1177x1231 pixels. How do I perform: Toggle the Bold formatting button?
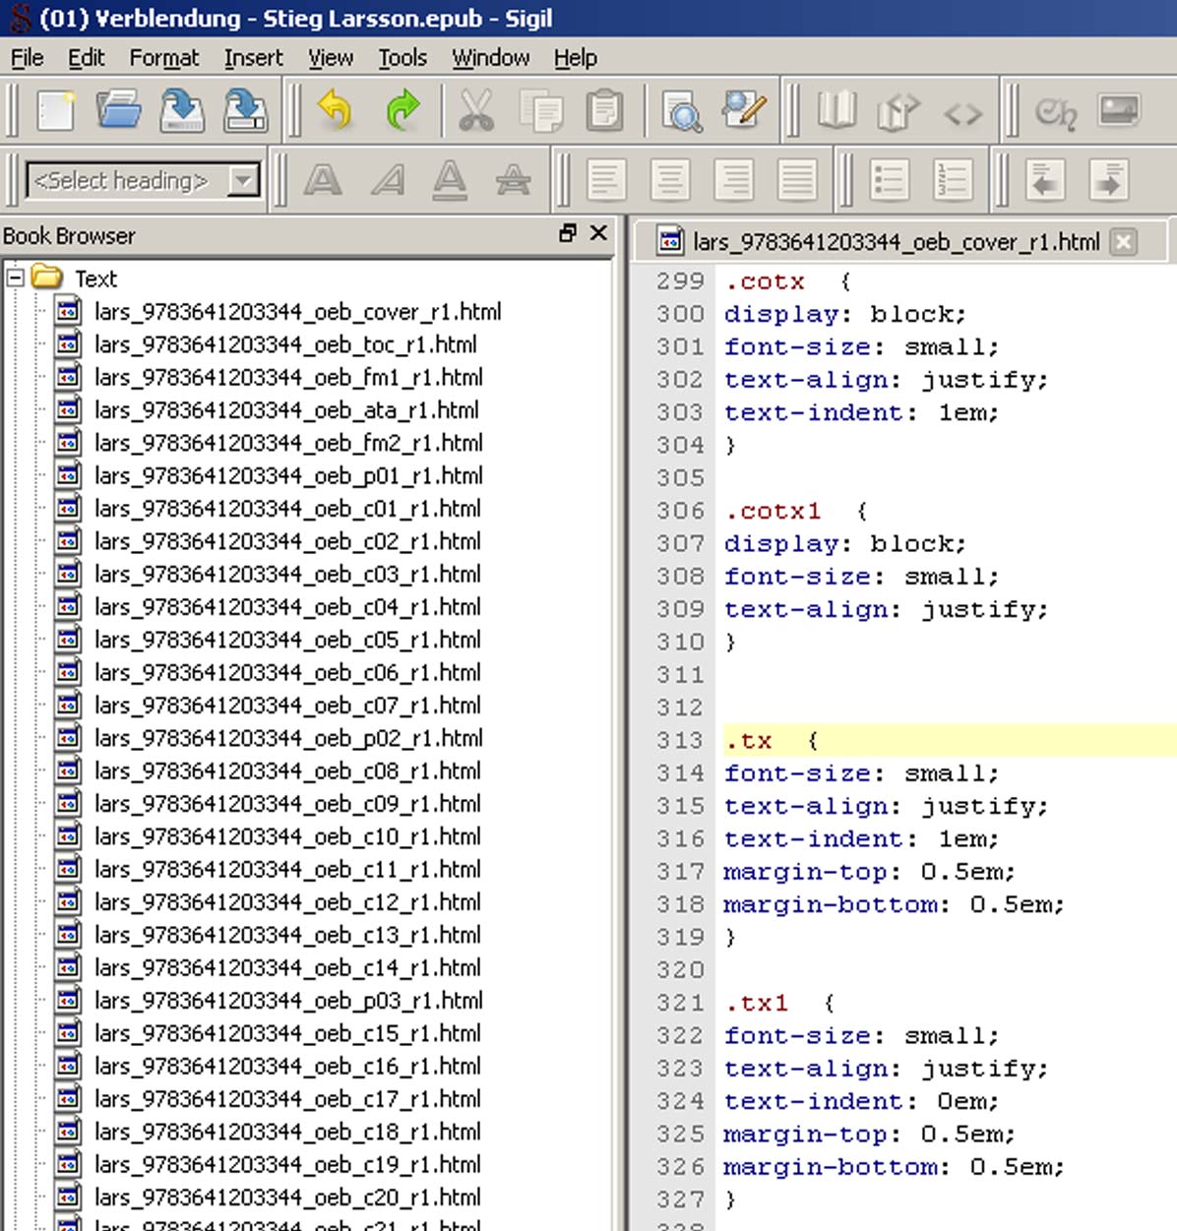pos(323,180)
